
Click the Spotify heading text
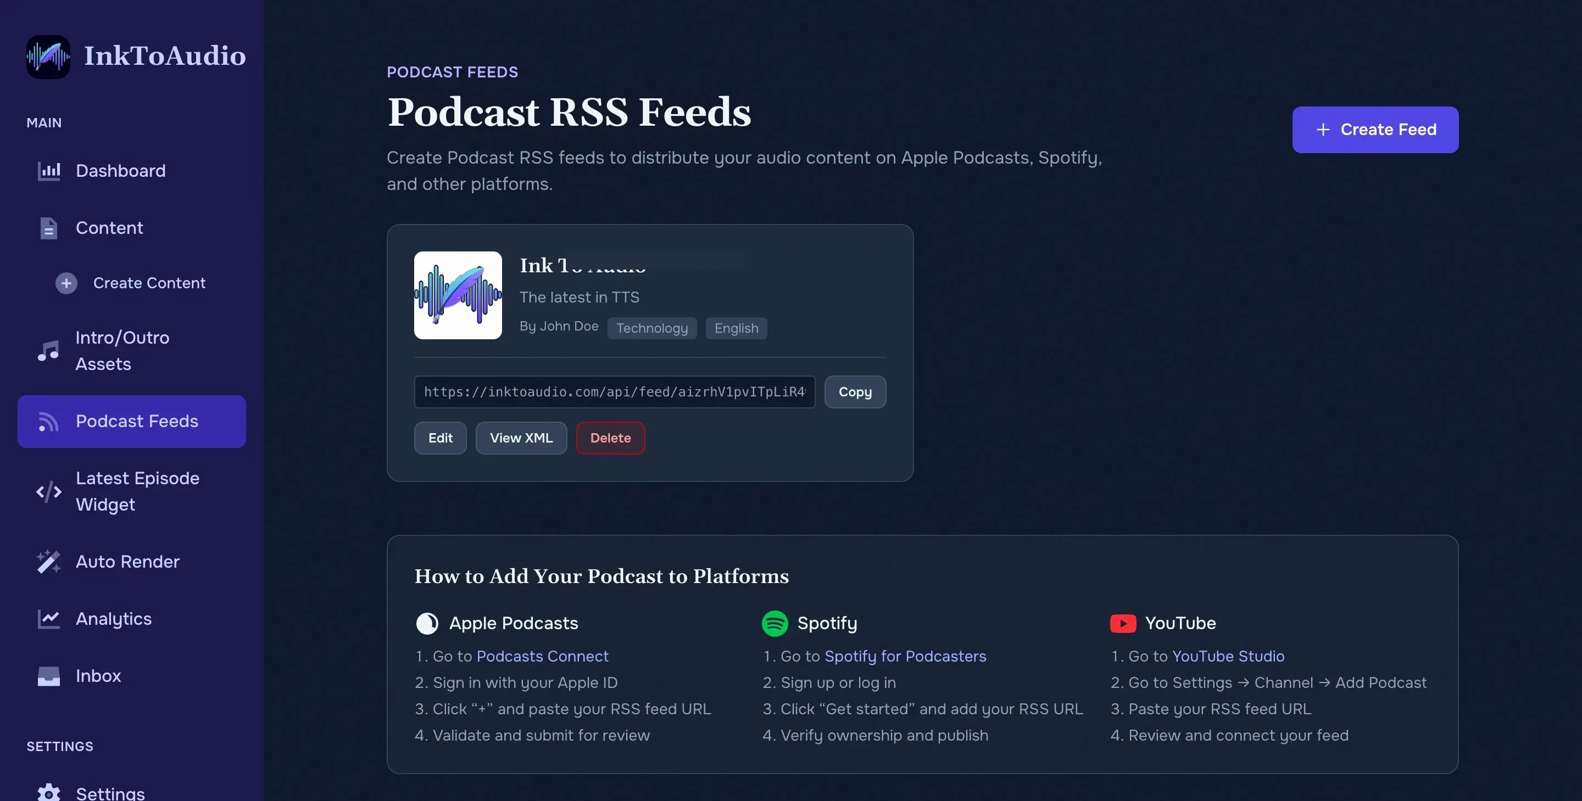827,623
